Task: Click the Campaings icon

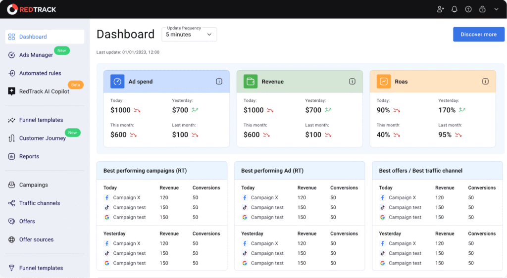Action: (12, 185)
